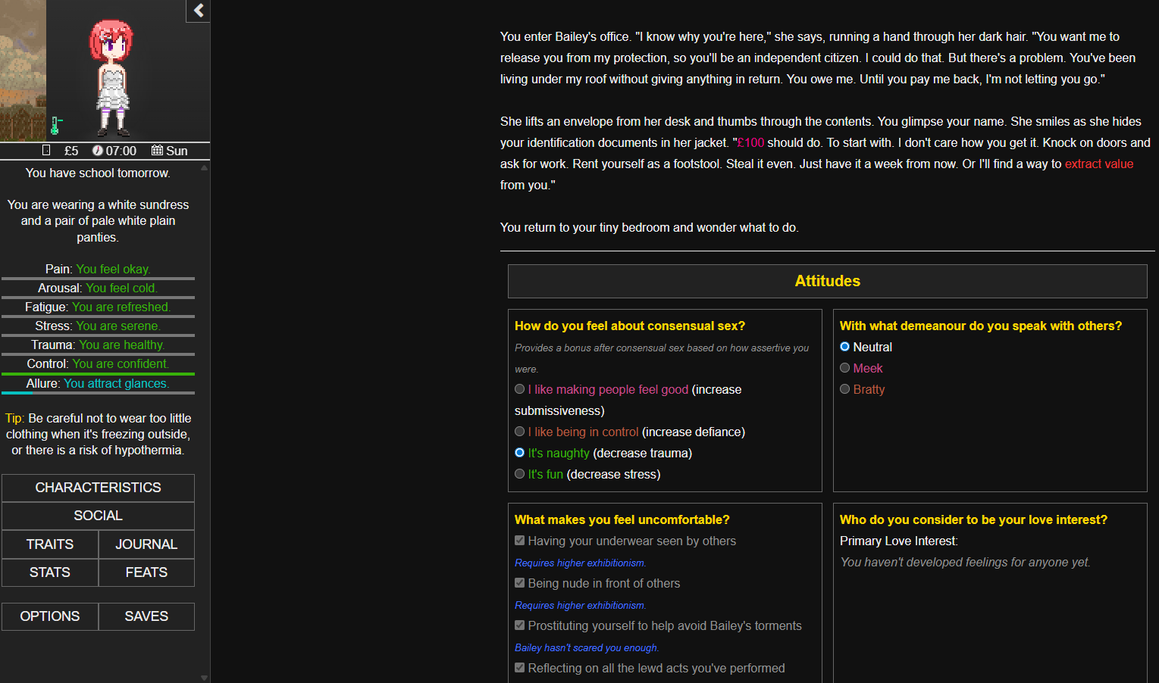
Task: Select 'I like making people feel good'
Action: pos(519,389)
